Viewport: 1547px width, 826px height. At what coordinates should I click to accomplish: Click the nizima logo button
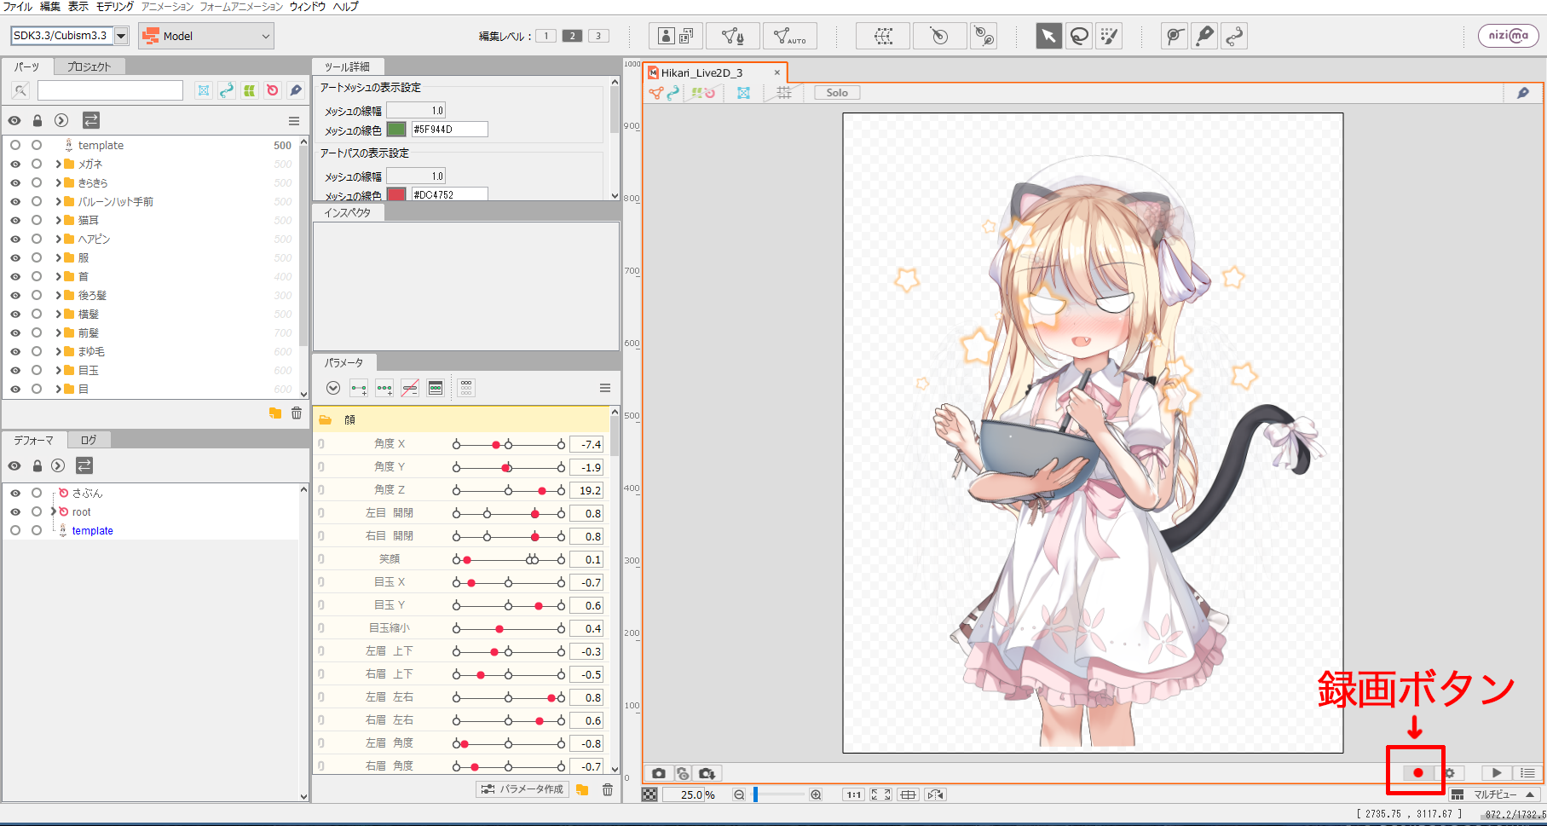(x=1508, y=36)
